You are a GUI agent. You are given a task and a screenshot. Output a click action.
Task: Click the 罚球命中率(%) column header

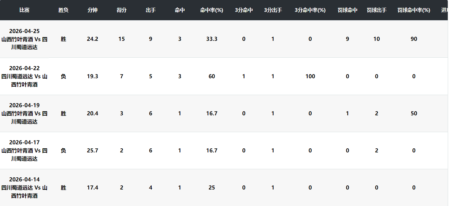pyautogui.click(x=414, y=10)
